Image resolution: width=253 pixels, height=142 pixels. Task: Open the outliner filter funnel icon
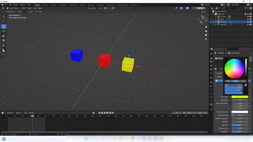245,8
